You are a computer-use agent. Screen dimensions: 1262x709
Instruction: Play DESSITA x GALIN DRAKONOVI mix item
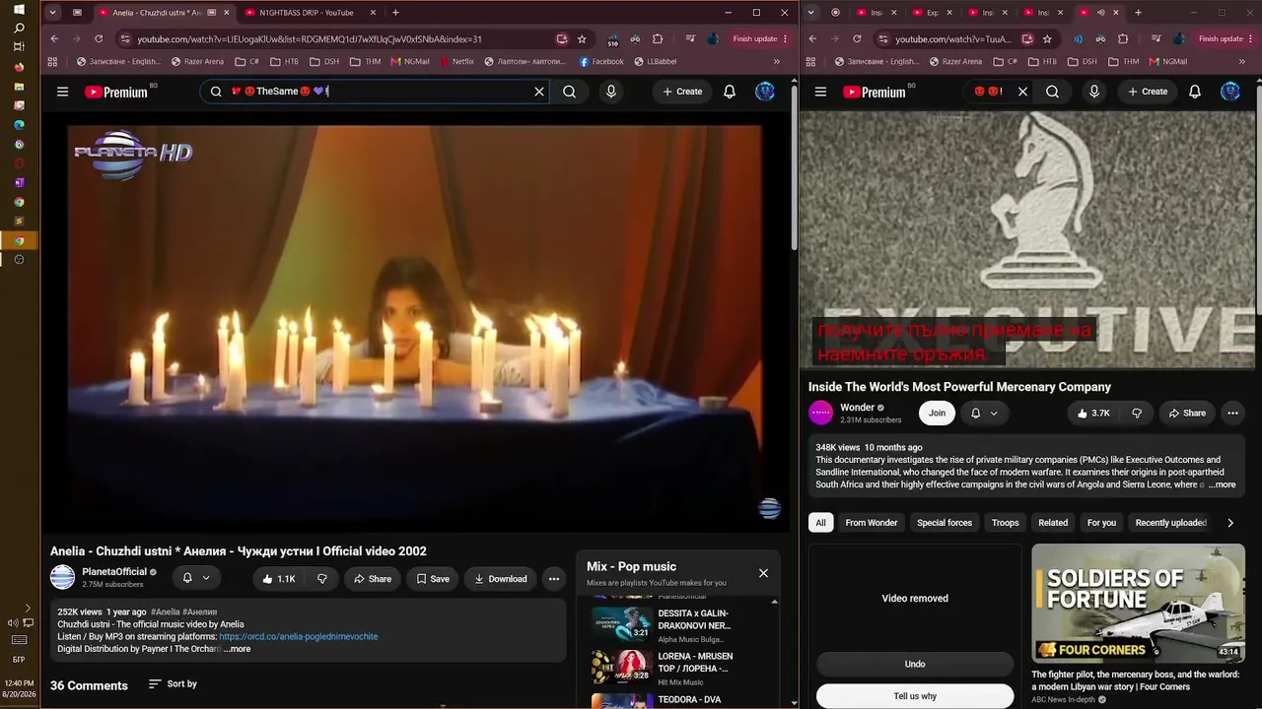click(x=679, y=626)
